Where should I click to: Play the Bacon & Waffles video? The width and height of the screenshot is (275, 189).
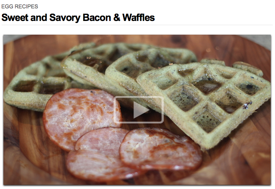pyautogui.click(x=139, y=110)
